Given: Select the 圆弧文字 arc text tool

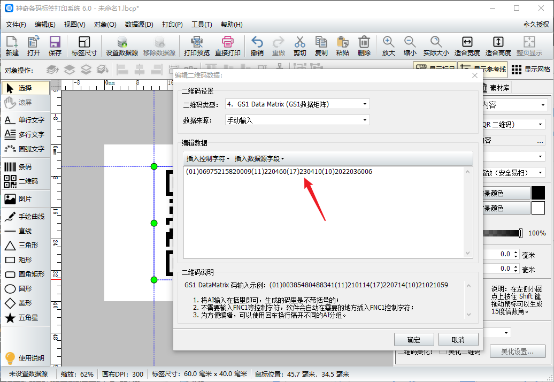Looking at the screenshot, I should (x=26, y=149).
